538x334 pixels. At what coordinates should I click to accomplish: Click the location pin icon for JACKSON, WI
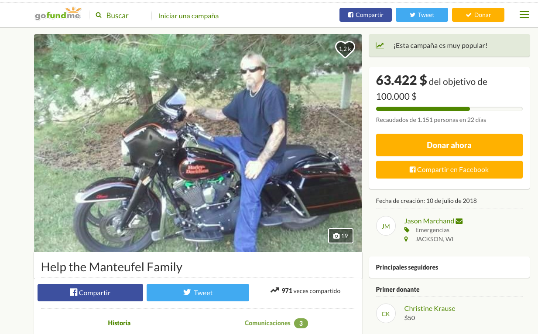pos(406,239)
